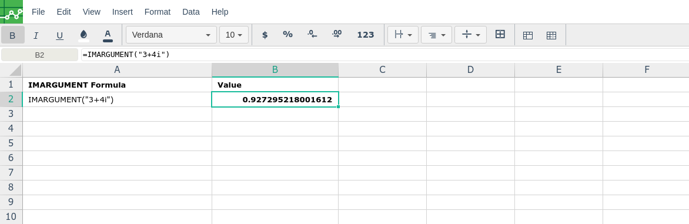Open the 123 number format button

(366, 35)
